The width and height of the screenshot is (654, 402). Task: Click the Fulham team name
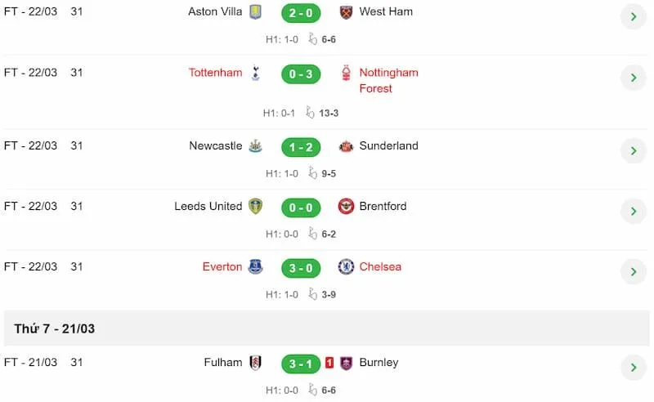click(x=223, y=363)
